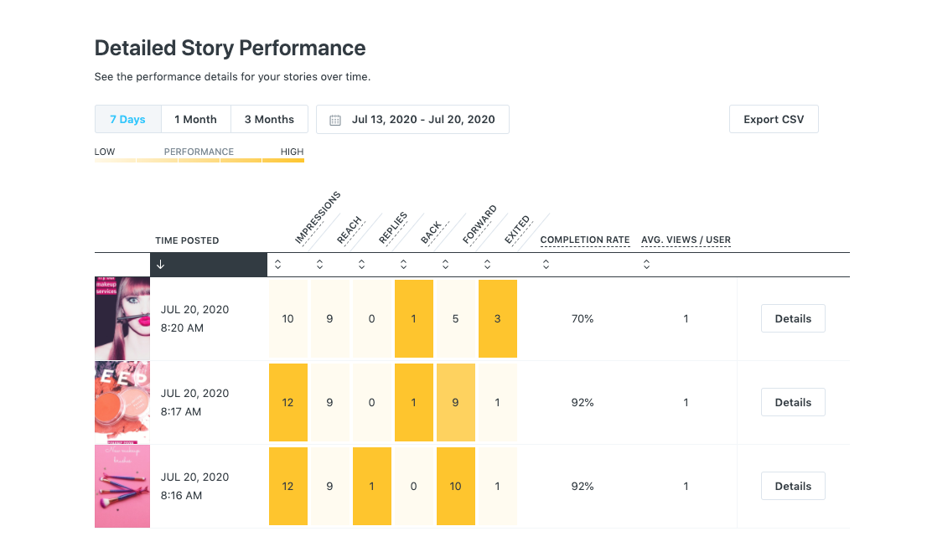The image size is (927, 552).
Task: Click the 70% completion rate value
Action: [x=583, y=318]
